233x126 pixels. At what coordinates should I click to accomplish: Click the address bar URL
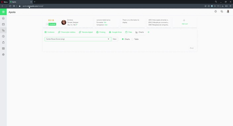click(x=33, y=6)
